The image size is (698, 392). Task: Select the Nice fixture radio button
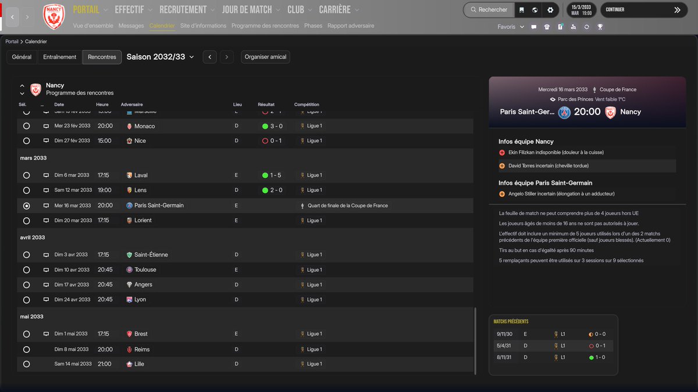point(27,141)
